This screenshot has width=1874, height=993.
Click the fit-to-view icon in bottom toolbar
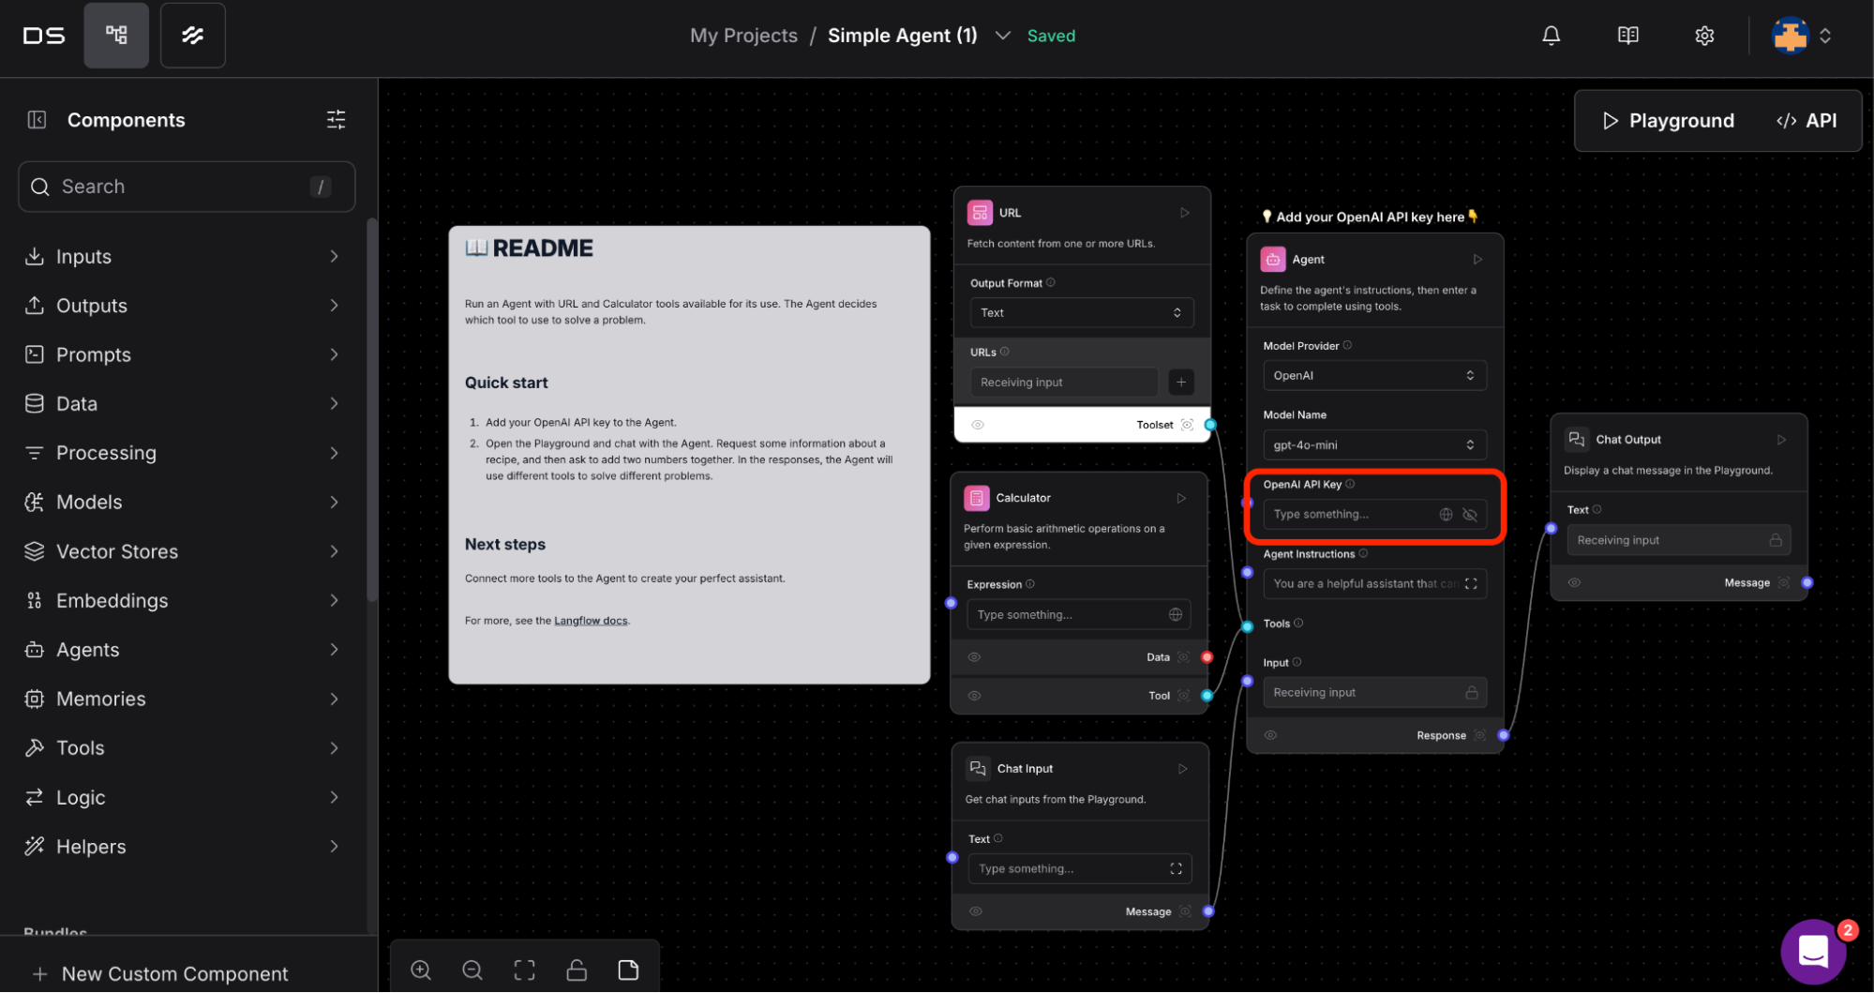click(x=524, y=970)
